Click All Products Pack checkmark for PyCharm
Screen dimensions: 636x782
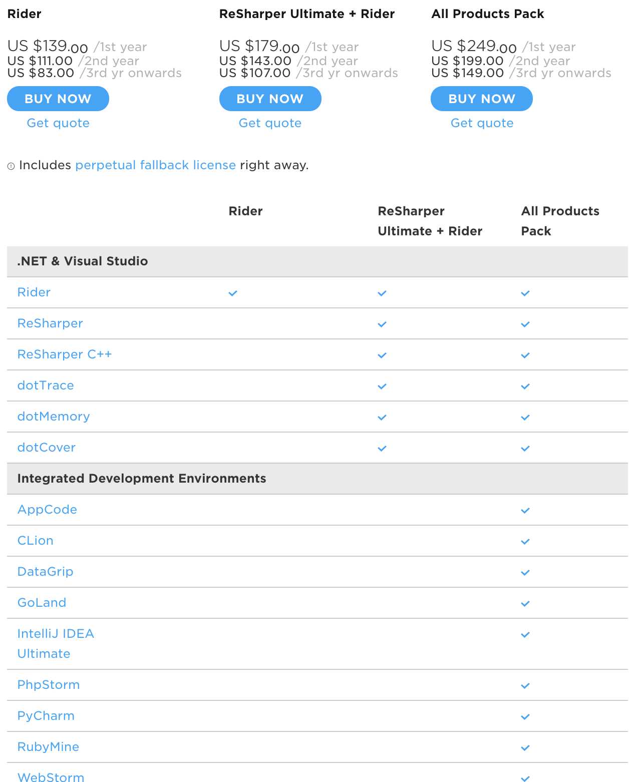525,717
